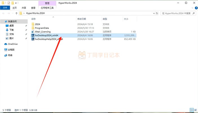Image resolution: width=198 pixels, height=113 pixels.
Task: Click the pin icon beside 下载
Action: (26, 30)
